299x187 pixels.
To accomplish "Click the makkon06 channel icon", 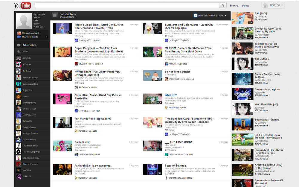I will pyautogui.click(x=19, y=176).
